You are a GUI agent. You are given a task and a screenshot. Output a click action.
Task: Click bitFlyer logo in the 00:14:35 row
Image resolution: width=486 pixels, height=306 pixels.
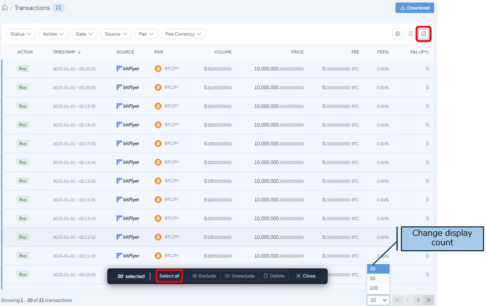click(x=128, y=200)
